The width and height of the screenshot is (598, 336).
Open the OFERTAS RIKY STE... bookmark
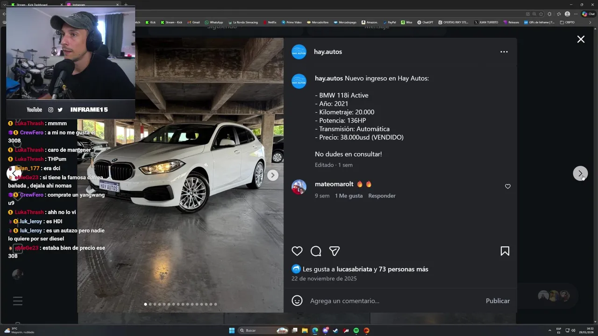point(453,22)
